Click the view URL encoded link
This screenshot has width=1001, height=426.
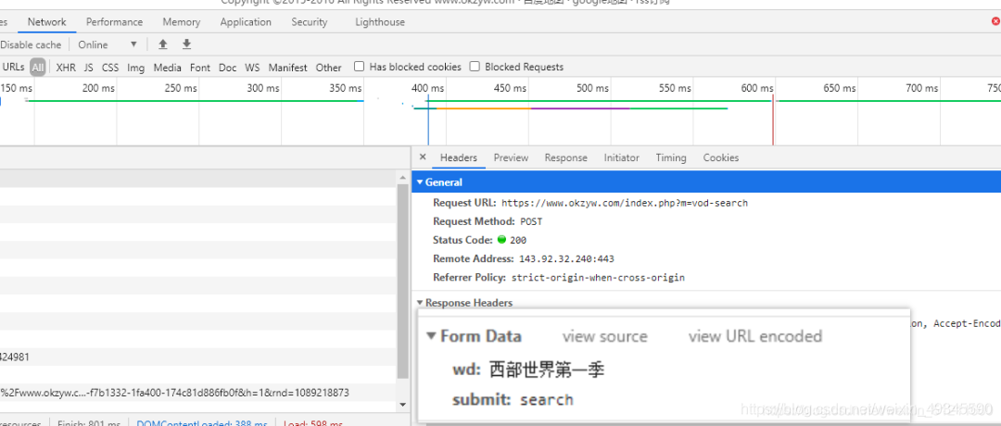pos(755,336)
